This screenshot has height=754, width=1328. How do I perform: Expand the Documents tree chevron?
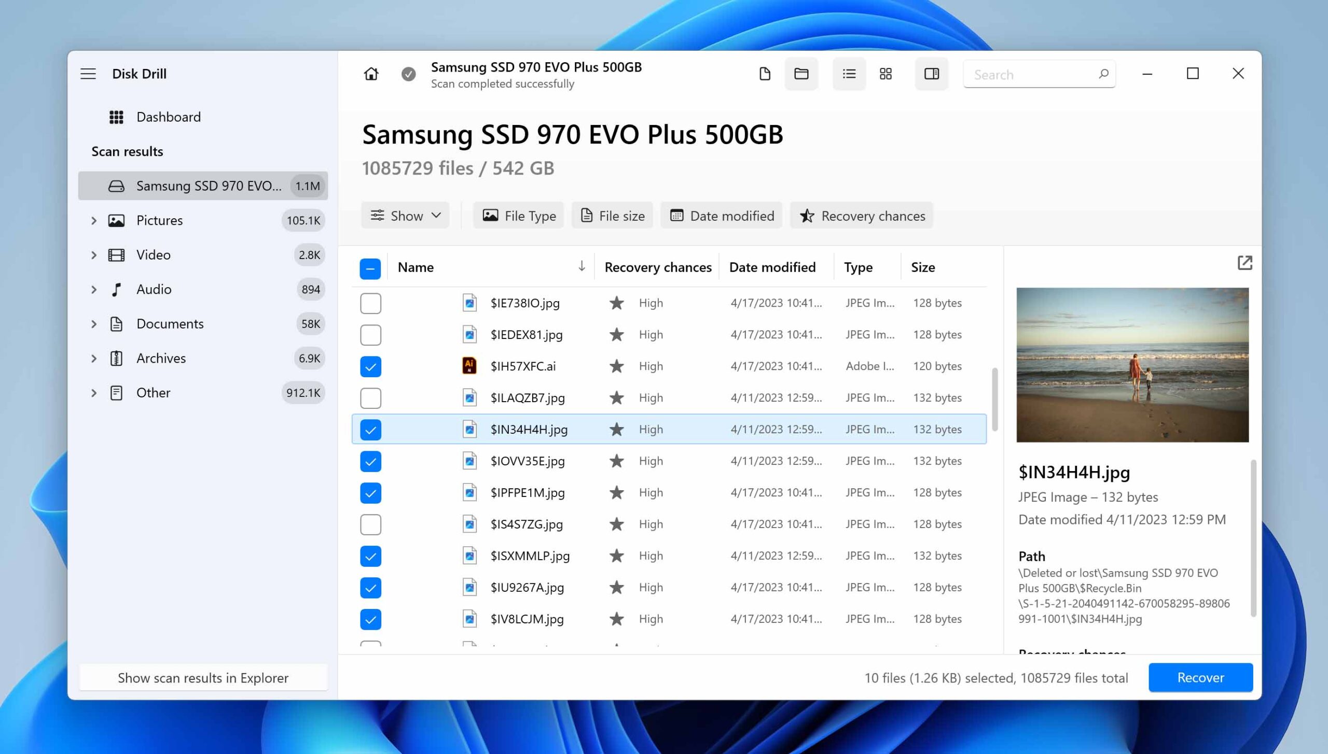point(94,324)
